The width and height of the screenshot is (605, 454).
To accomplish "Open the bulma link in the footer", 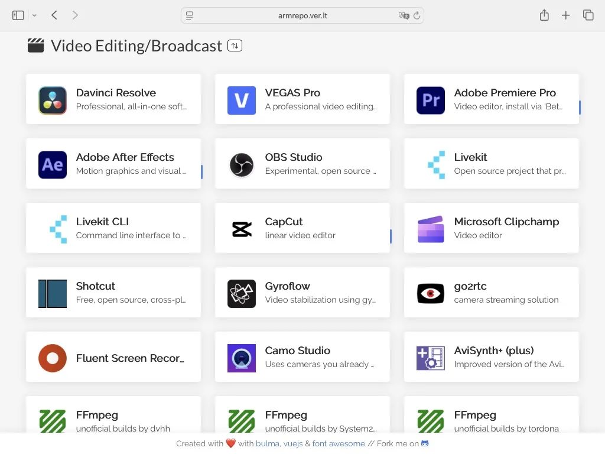I will (268, 443).
